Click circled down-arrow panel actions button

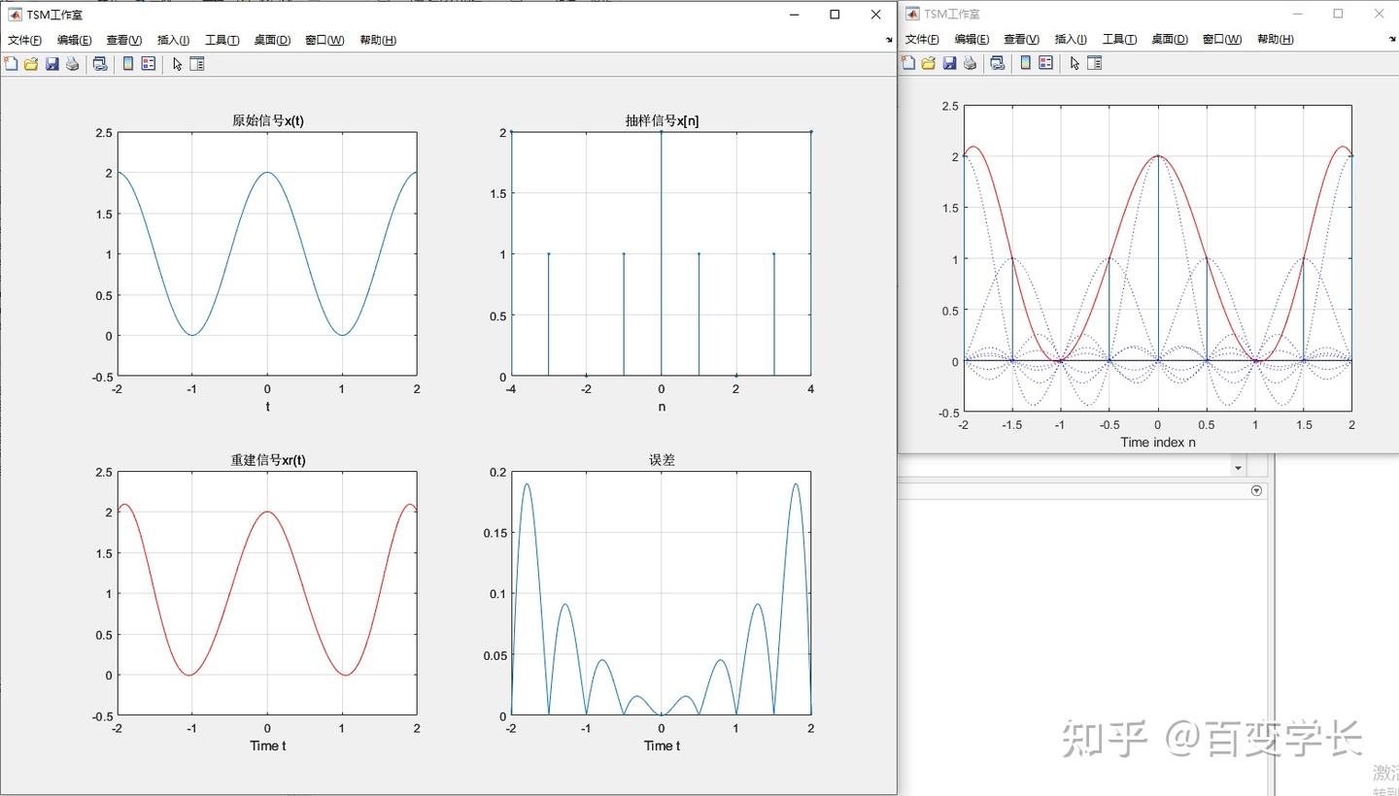(1256, 491)
